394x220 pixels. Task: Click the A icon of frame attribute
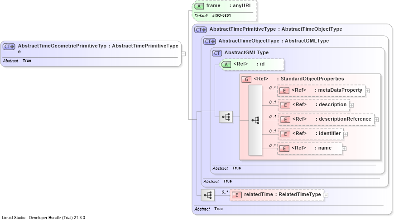[199, 6]
